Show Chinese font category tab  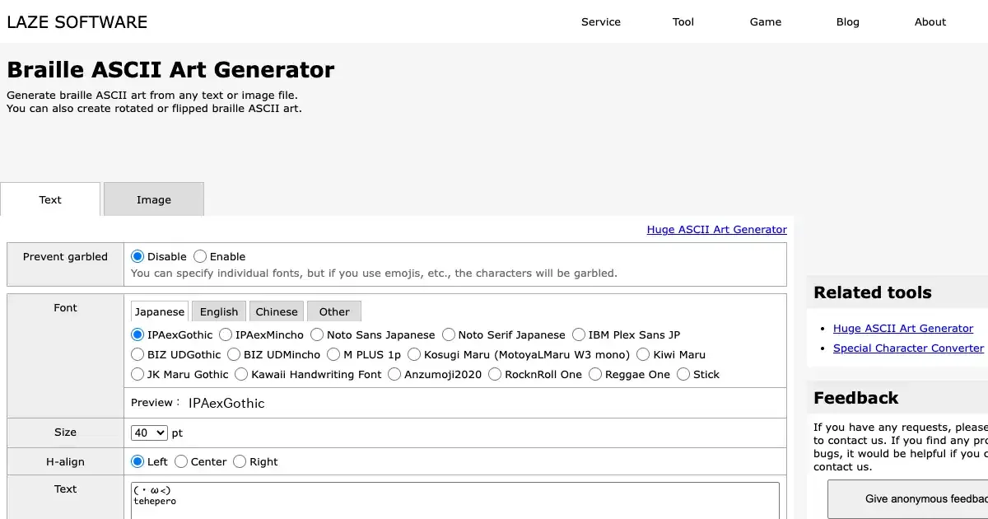276,311
